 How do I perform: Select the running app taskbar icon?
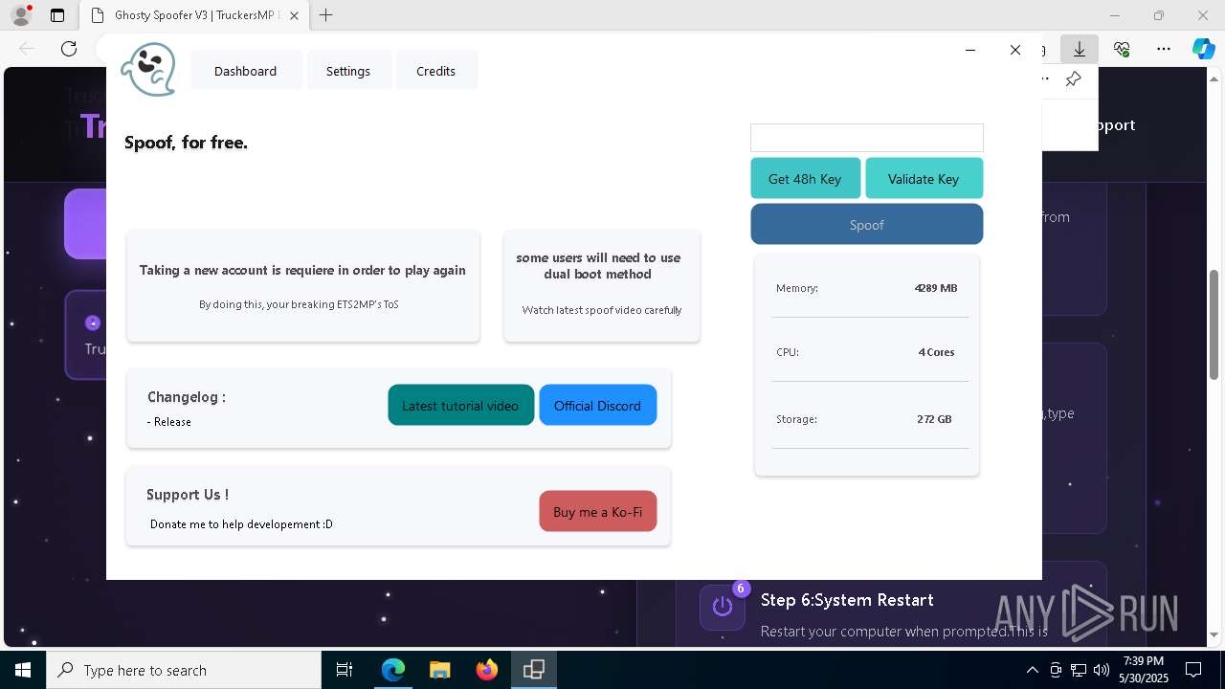pos(533,670)
